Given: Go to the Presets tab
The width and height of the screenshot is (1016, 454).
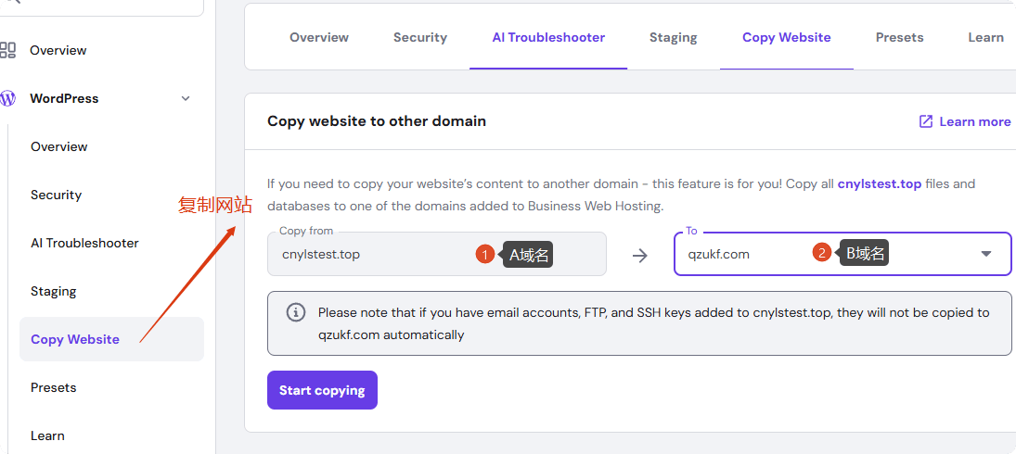Looking at the screenshot, I should pos(899,38).
